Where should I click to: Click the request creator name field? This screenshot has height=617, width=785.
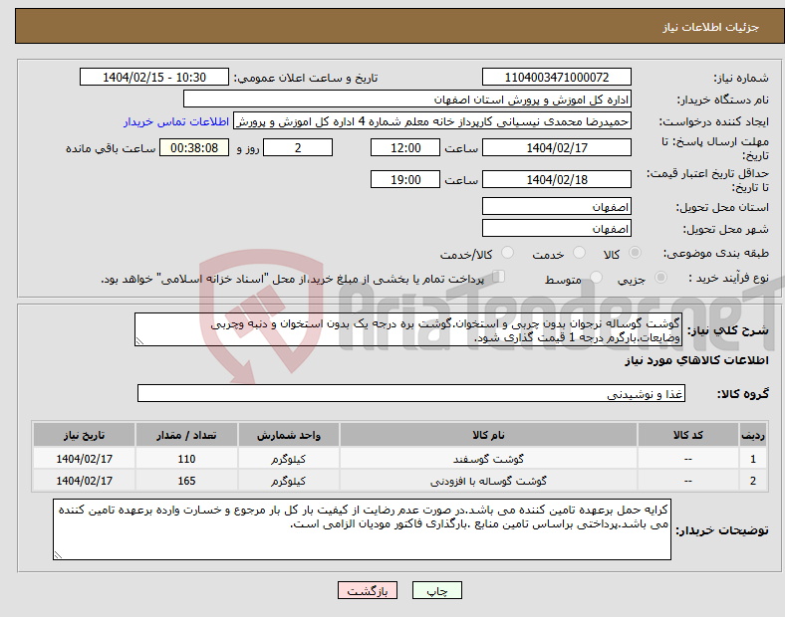(x=432, y=121)
